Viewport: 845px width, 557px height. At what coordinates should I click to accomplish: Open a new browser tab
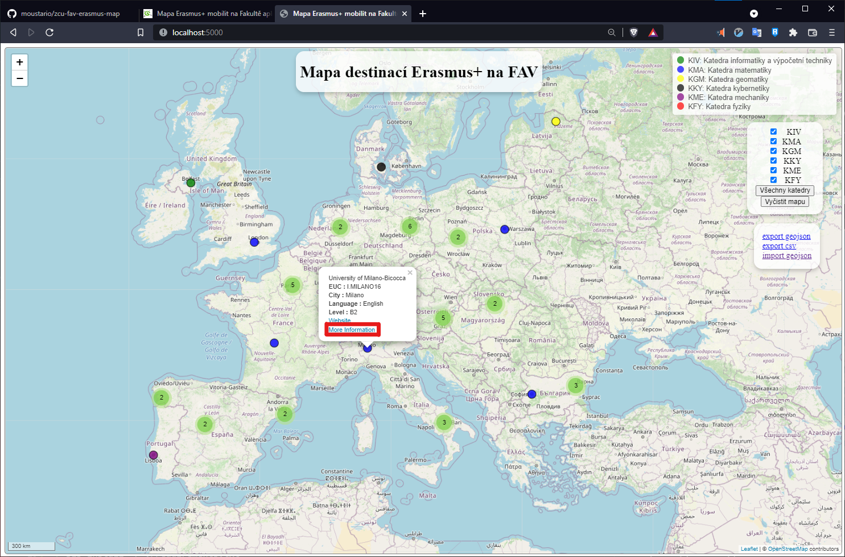click(x=423, y=14)
